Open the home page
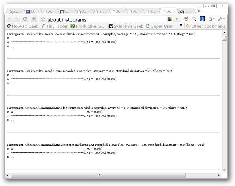Image resolution: width=235 pixels, height=186 pixels. (x=34, y=19)
